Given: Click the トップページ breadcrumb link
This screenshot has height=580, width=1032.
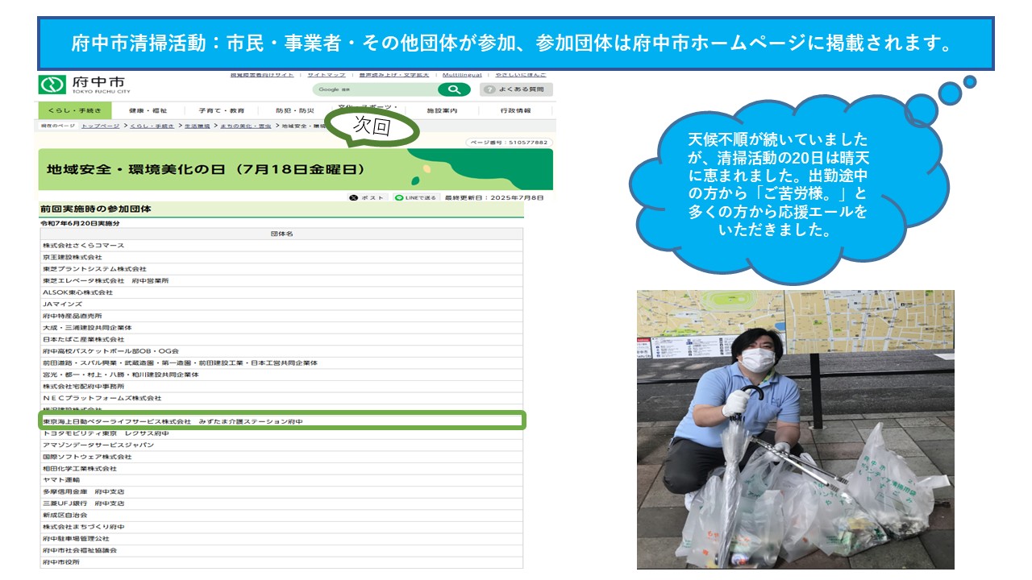Looking at the screenshot, I should pyautogui.click(x=100, y=126).
